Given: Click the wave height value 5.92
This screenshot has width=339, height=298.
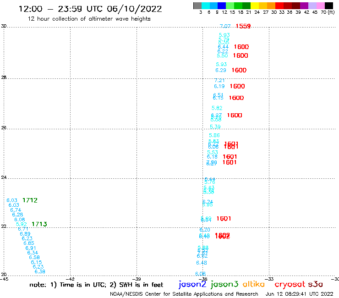Looking at the screenshot, I should 21,225.
